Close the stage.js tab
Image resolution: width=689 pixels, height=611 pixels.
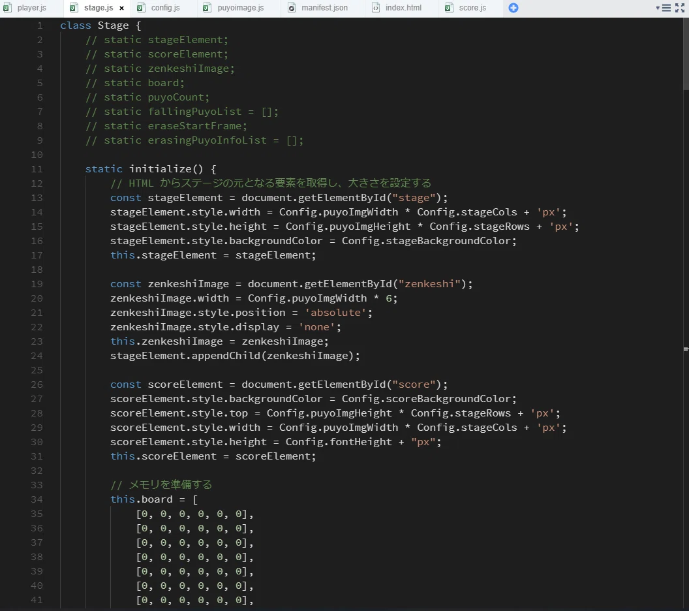click(x=122, y=8)
